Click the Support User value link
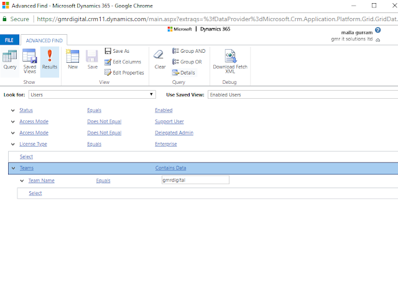398x295 pixels. tap(169, 121)
